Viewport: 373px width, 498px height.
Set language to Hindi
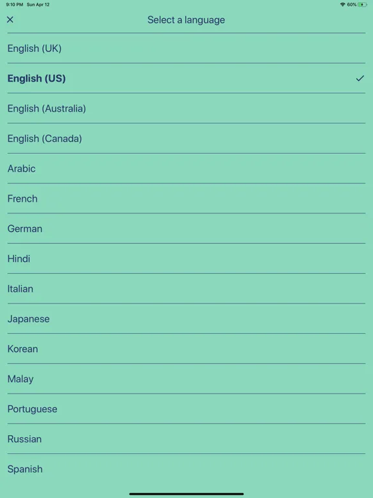coord(186,259)
